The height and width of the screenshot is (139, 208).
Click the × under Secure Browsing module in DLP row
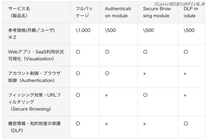tap(145, 124)
